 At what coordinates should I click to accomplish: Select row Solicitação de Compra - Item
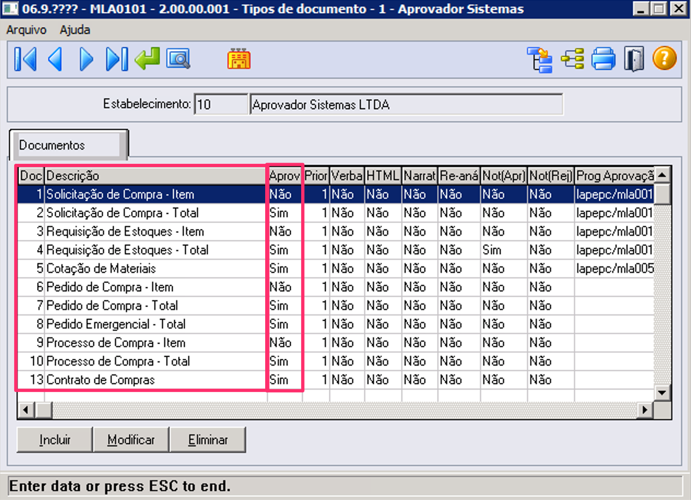click(x=336, y=194)
